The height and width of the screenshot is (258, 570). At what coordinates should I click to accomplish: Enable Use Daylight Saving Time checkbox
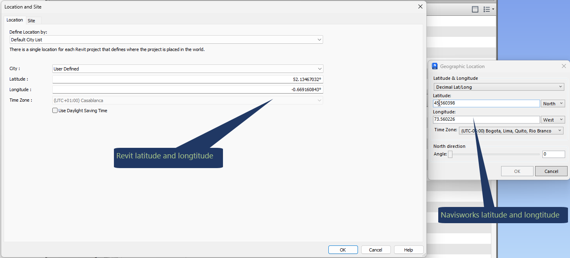pyautogui.click(x=55, y=111)
